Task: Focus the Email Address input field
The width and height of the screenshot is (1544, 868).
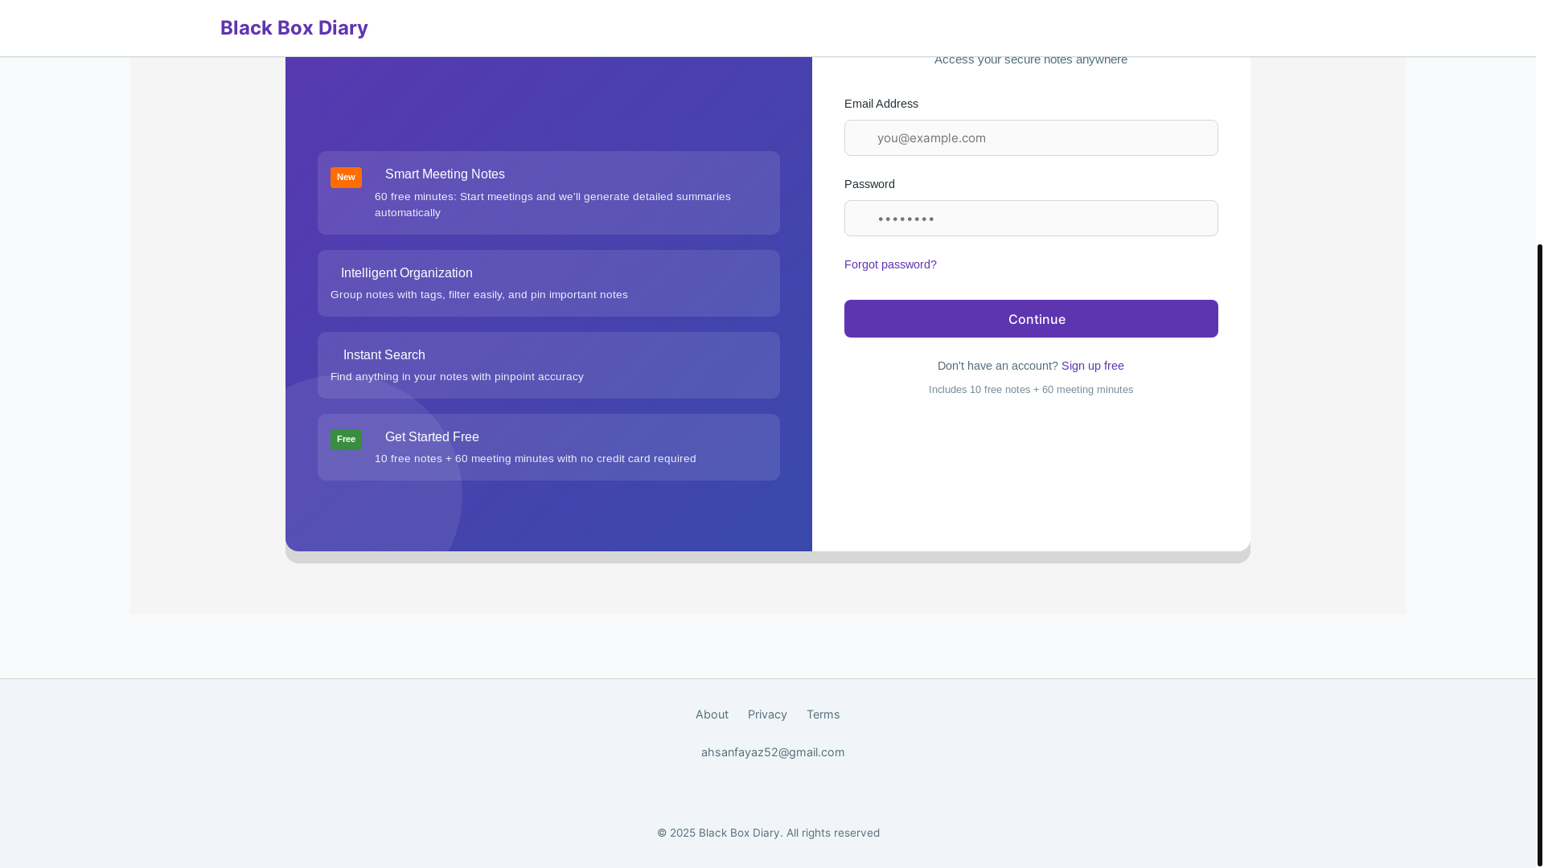Action: 1031,138
